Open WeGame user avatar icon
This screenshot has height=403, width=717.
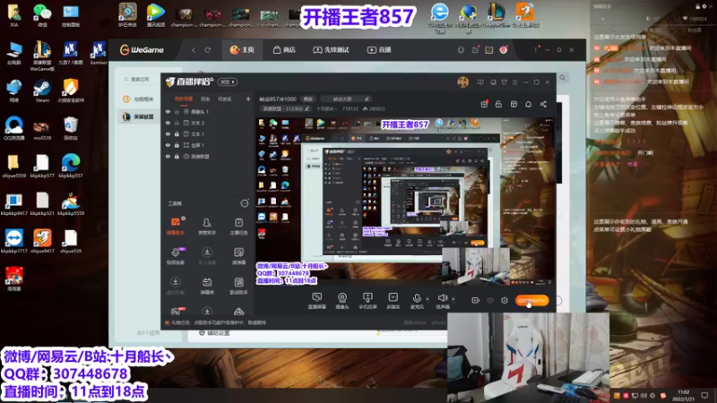coord(504,50)
